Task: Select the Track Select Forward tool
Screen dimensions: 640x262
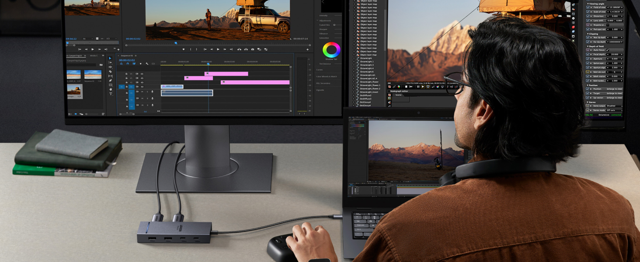Action: click(111, 62)
